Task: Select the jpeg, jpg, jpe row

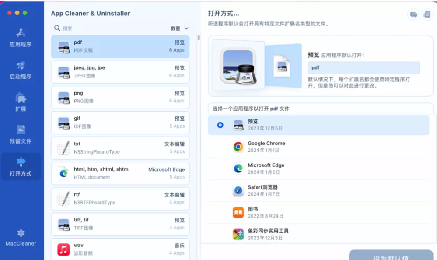Action: pyautogui.click(x=120, y=72)
